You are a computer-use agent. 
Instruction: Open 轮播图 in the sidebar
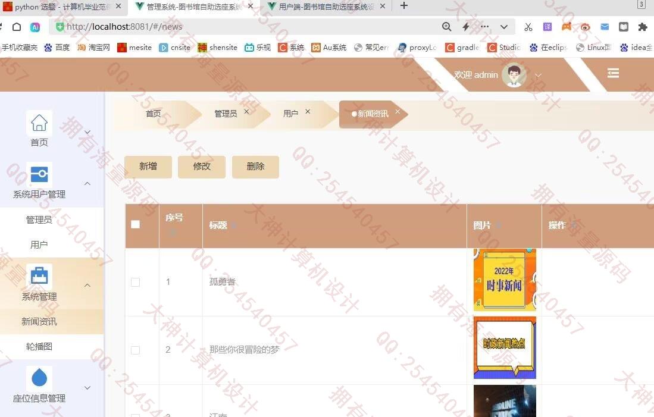pyautogui.click(x=39, y=347)
